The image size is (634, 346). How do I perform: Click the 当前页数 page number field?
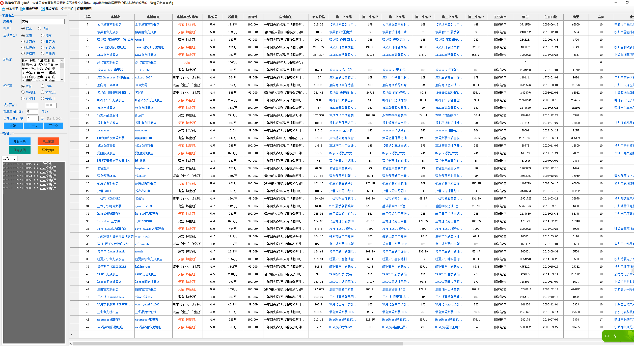[33, 119]
